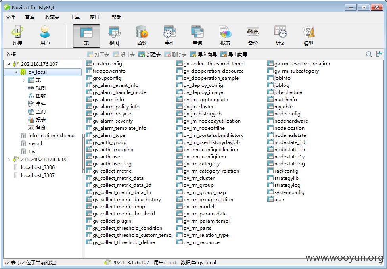Select the mysql database in tree
This screenshot has height=269, width=387.
pyautogui.click(x=31, y=144)
